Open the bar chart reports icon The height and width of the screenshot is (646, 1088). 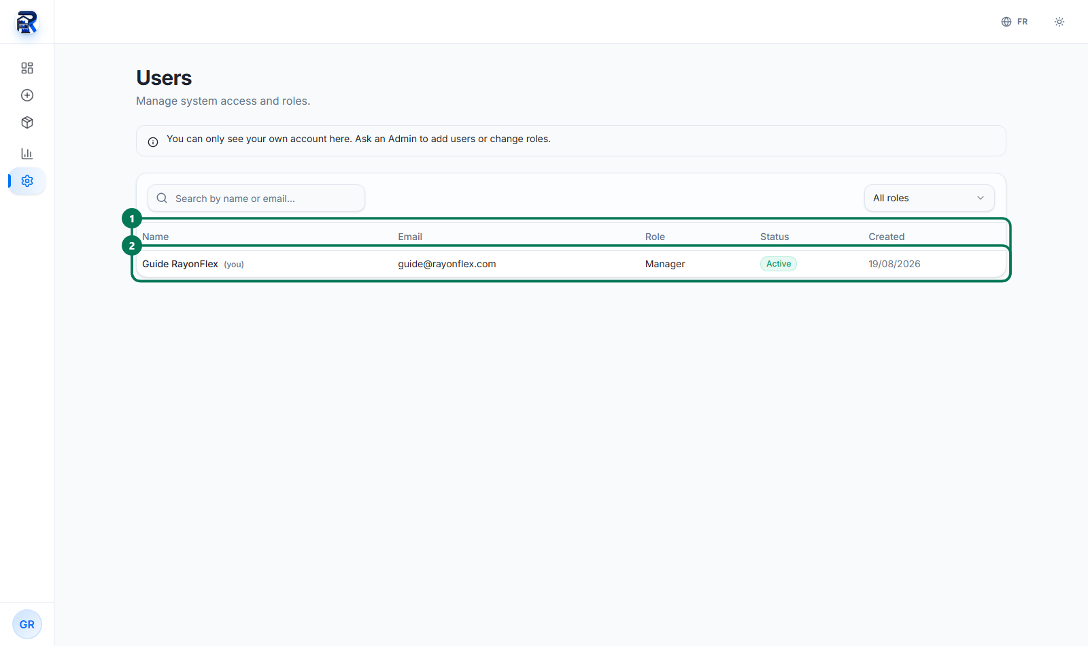[x=27, y=153]
